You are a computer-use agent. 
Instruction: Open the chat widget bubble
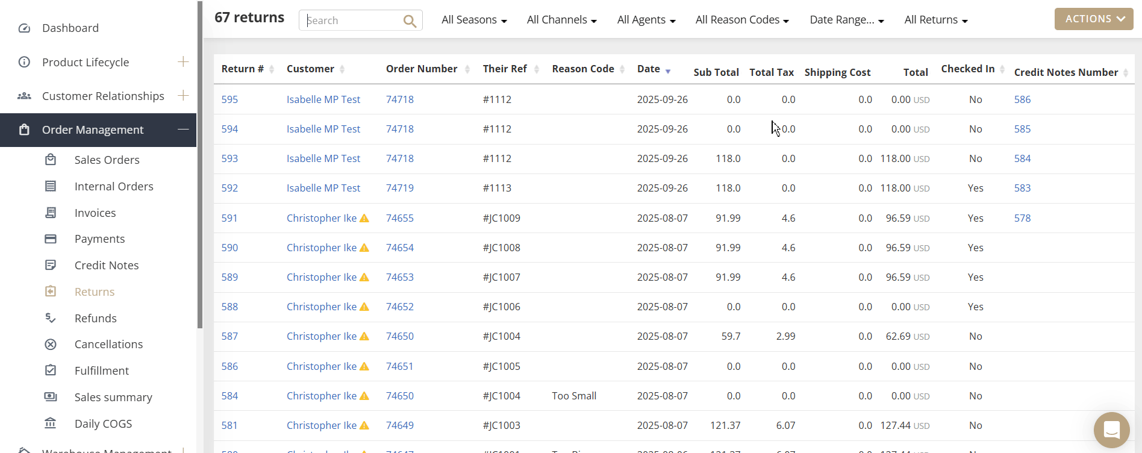[x=1111, y=430]
